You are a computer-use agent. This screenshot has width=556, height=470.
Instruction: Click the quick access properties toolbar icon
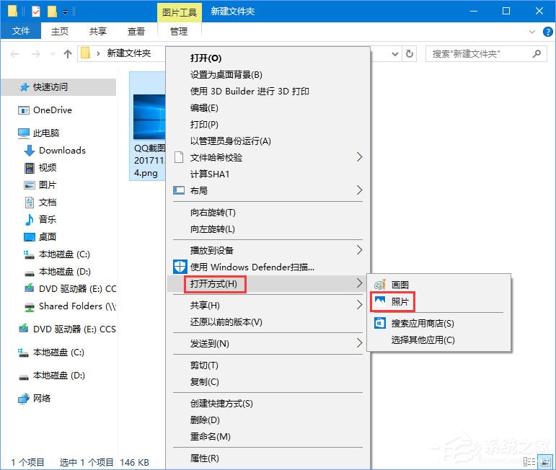(x=36, y=12)
